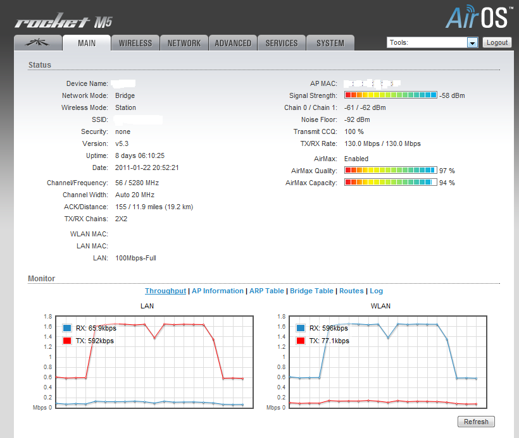Viewport: 519px width, 438px height.
Task: Select the red TX legend square in WLAN chart
Action: 301,341
